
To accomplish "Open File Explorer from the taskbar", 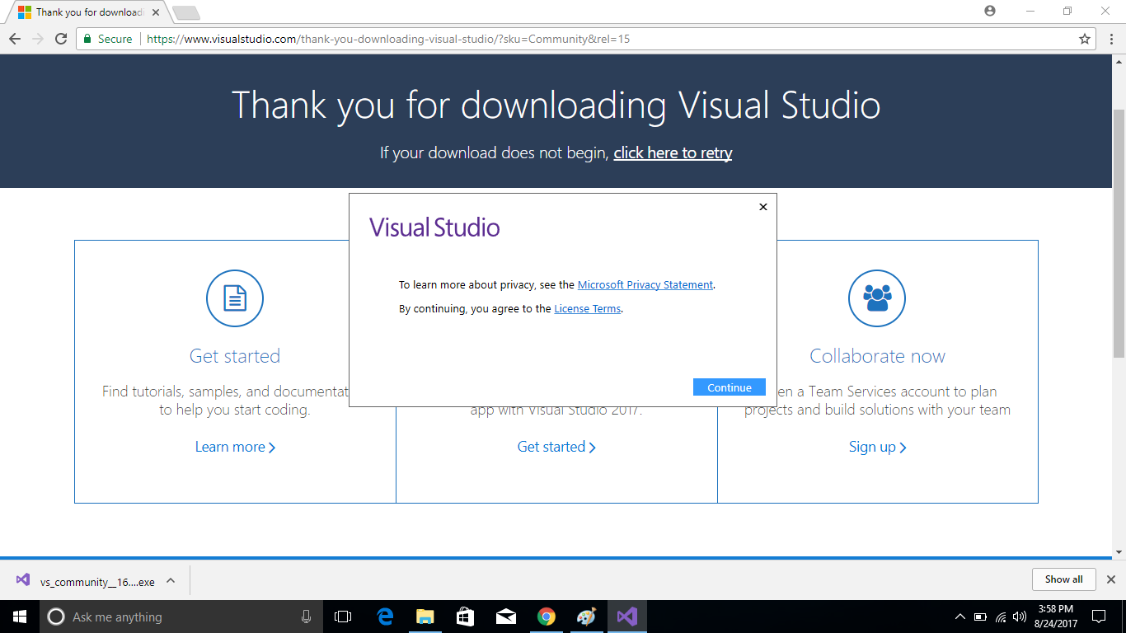I will [425, 616].
